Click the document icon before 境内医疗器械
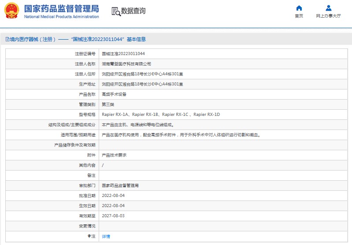The width and height of the screenshot is (352, 245). coord(7,40)
